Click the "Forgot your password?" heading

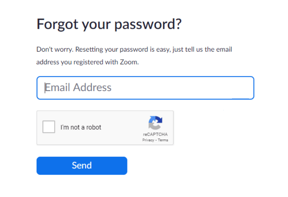point(109,24)
